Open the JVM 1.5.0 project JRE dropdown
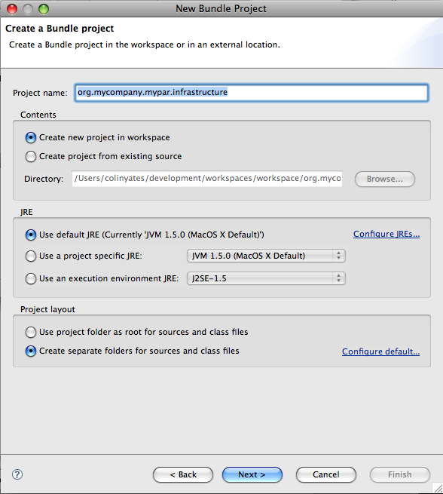Screen dimensions: 443x494 [266, 256]
